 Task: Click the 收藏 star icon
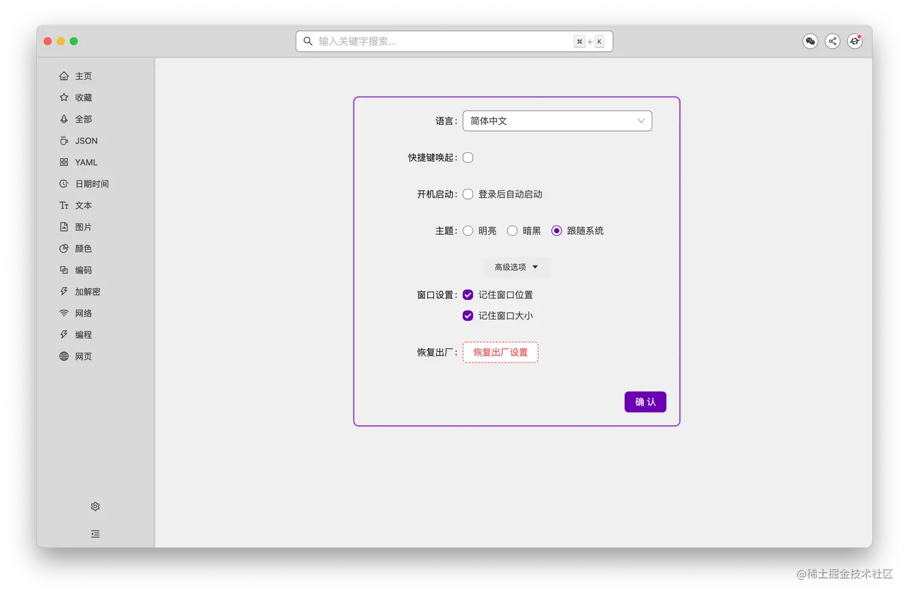64,97
